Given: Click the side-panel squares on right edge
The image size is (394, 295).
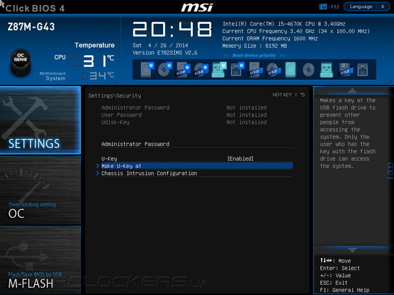Looking at the screenshot, I should [390, 171].
